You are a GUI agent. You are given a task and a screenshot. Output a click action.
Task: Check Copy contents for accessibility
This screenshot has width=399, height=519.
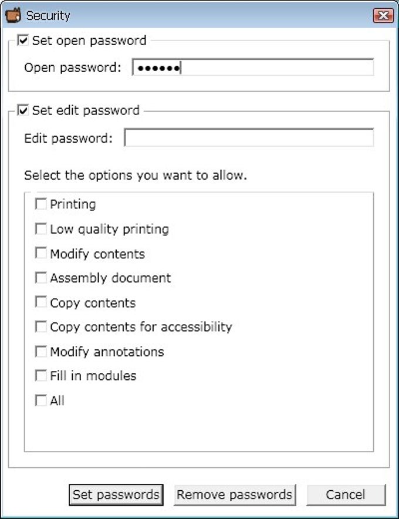[x=40, y=326]
